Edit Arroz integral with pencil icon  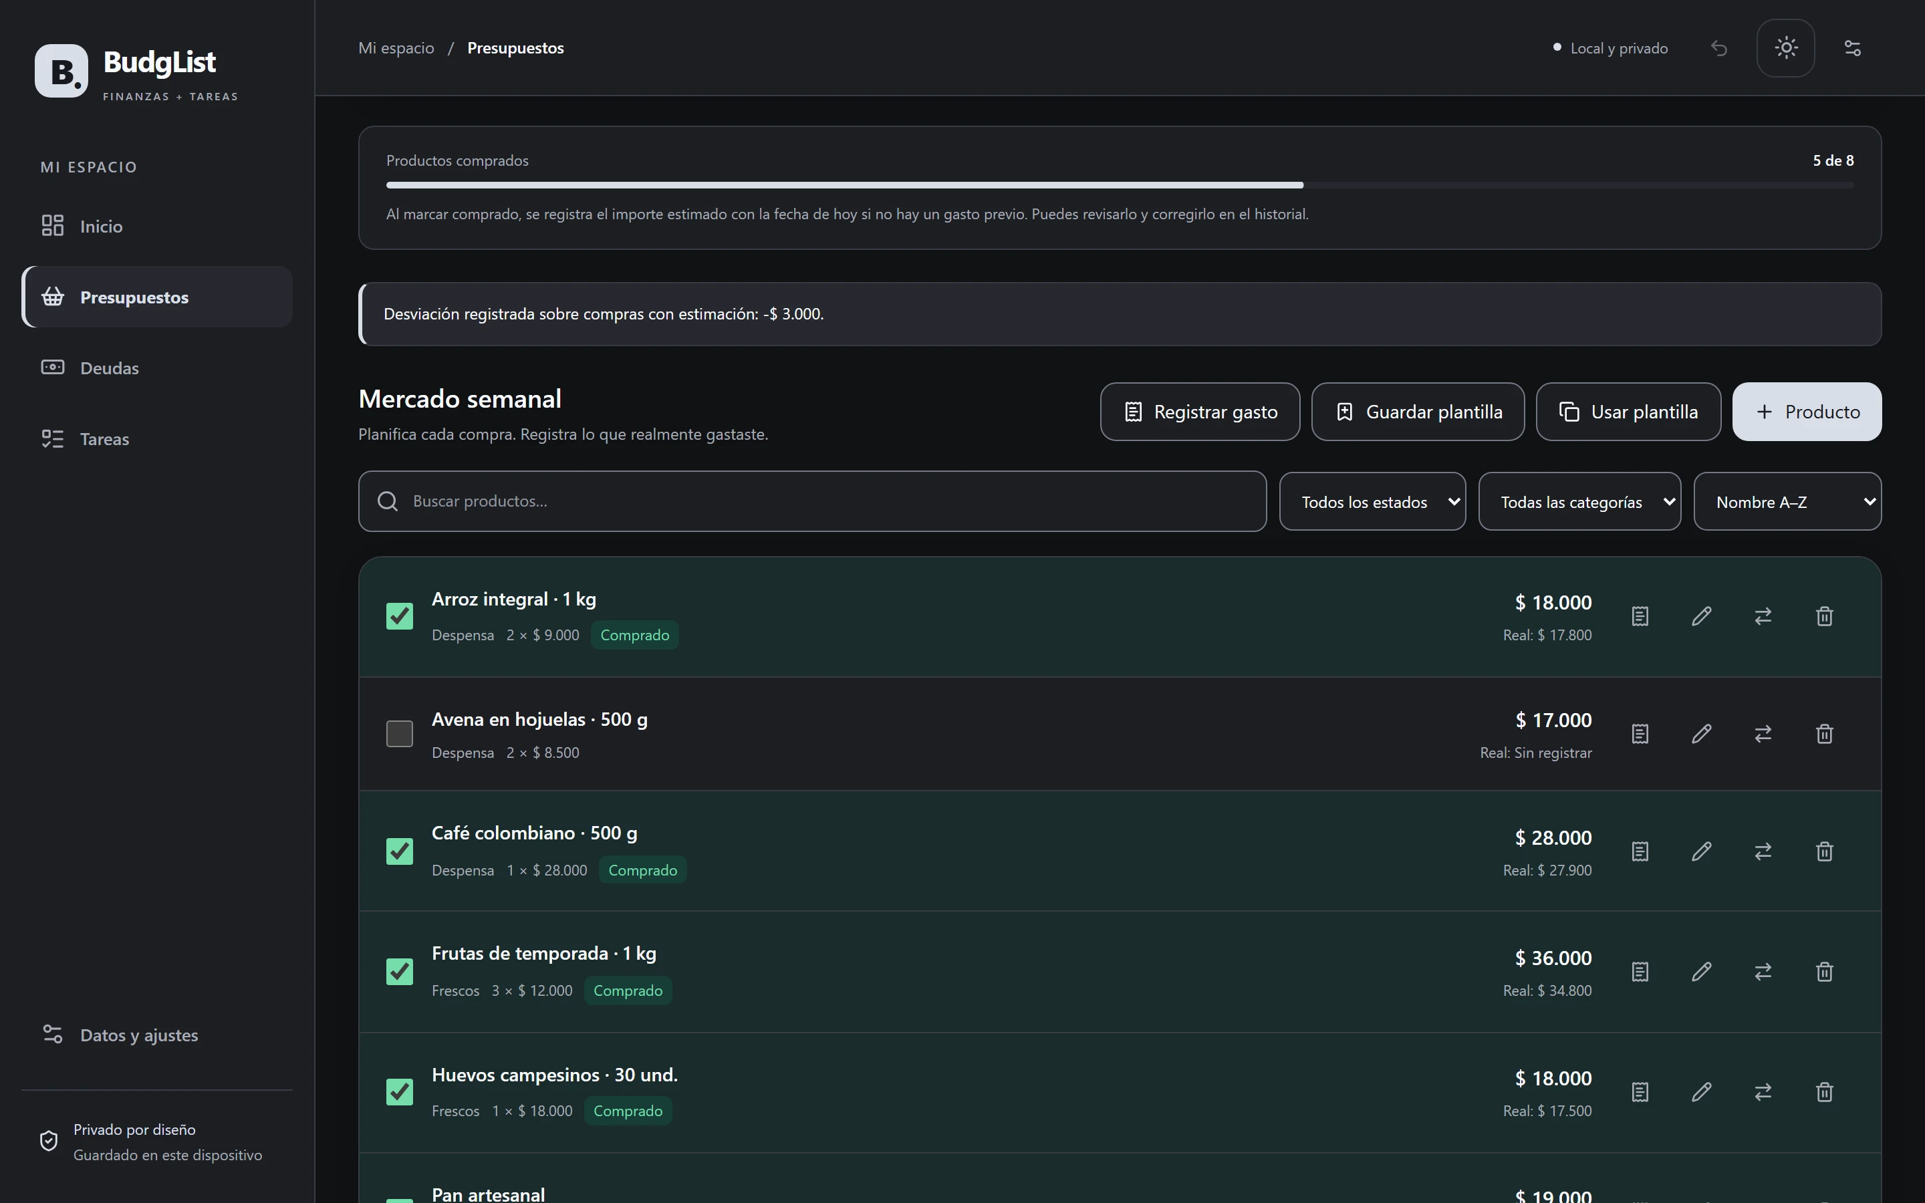point(1702,617)
